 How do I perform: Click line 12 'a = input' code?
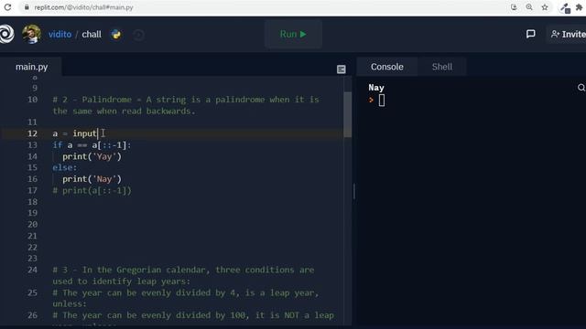[x=75, y=133]
